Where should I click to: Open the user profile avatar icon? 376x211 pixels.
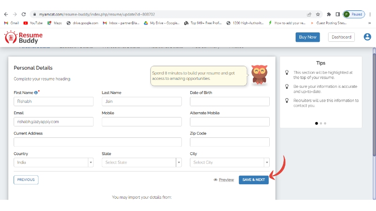tap(367, 37)
